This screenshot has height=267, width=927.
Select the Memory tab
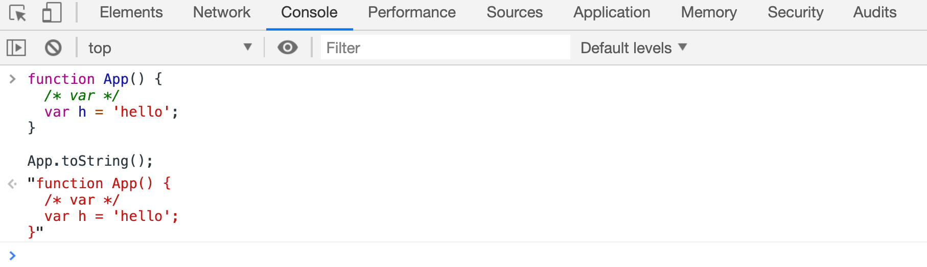pos(709,12)
